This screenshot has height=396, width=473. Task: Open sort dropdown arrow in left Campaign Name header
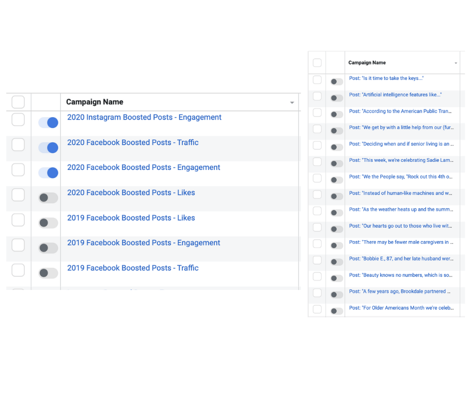(292, 103)
